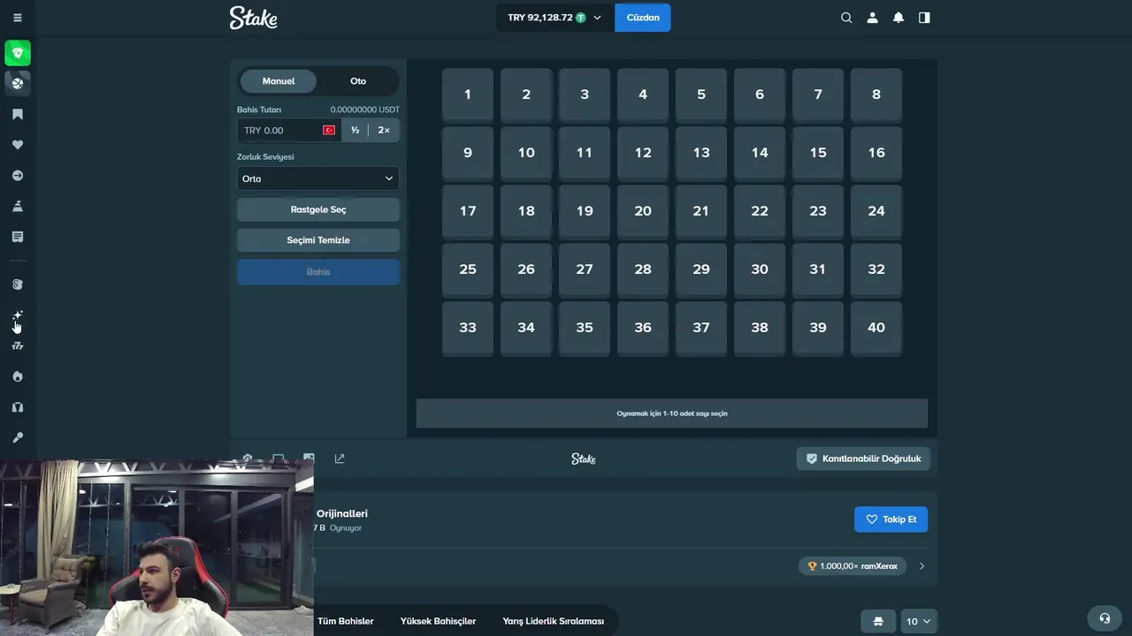Select keno number 20
This screenshot has height=636, width=1132.
pyautogui.click(x=643, y=211)
